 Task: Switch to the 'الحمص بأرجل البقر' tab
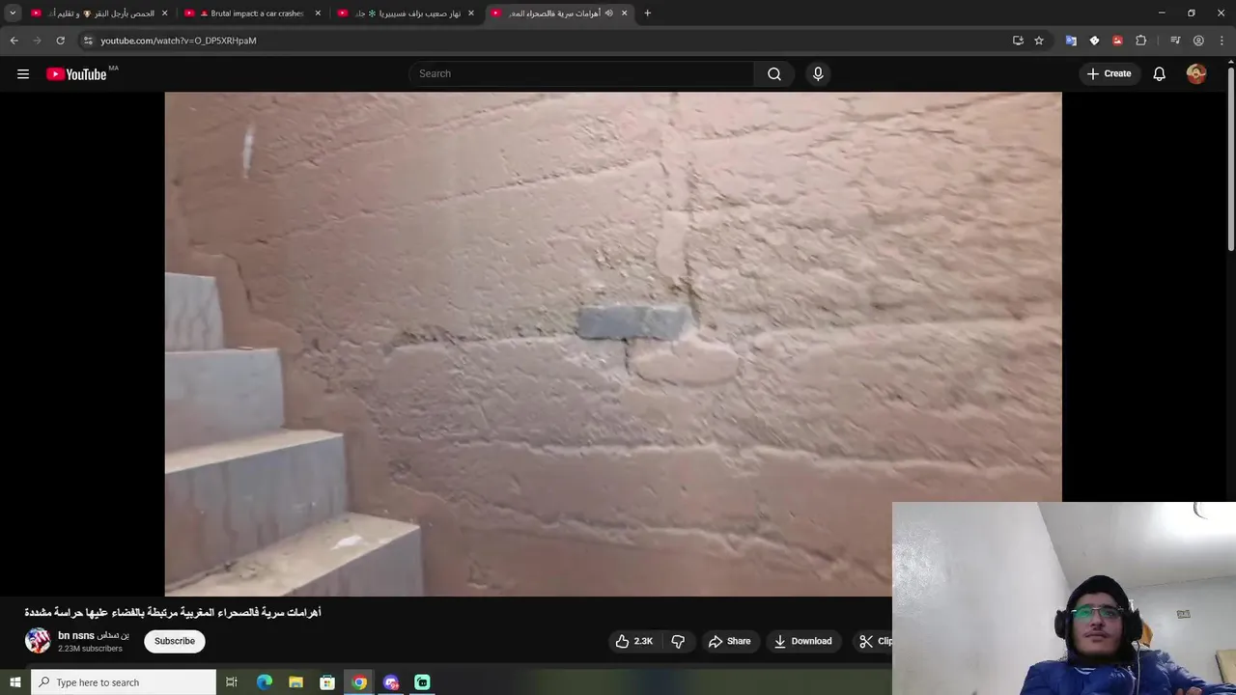click(98, 14)
